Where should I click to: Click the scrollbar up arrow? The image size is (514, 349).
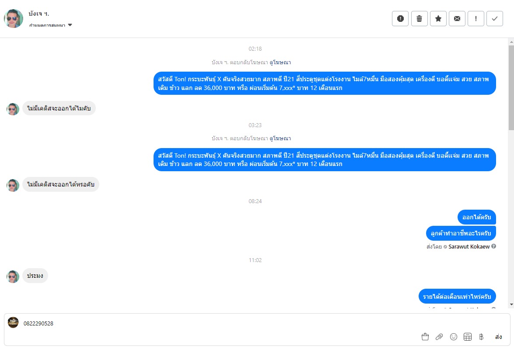(x=511, y=42)
